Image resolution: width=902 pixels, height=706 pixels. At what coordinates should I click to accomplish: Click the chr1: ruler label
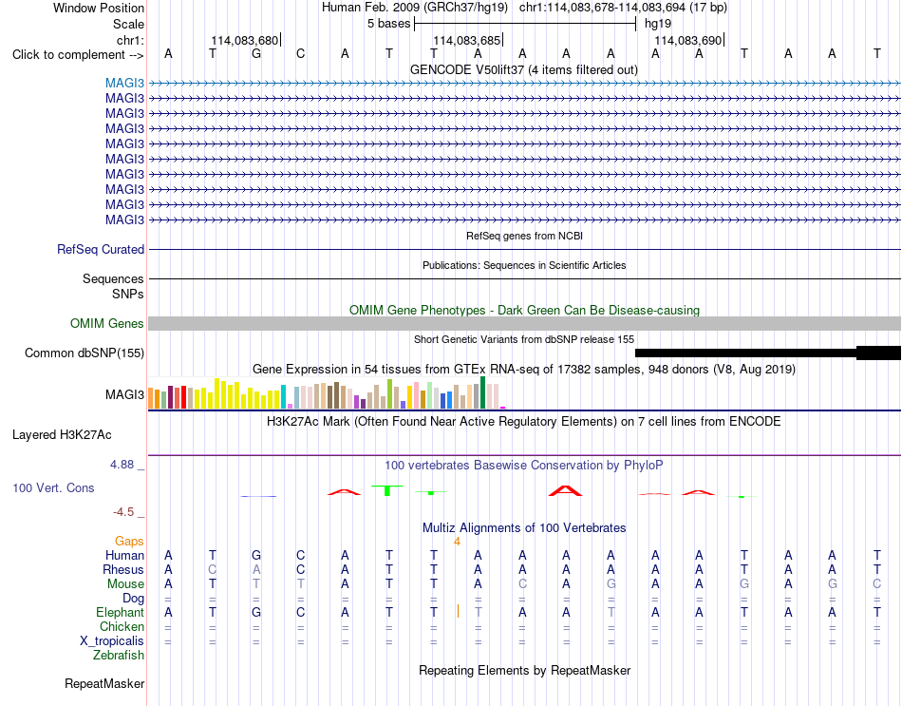click(130, 40)
